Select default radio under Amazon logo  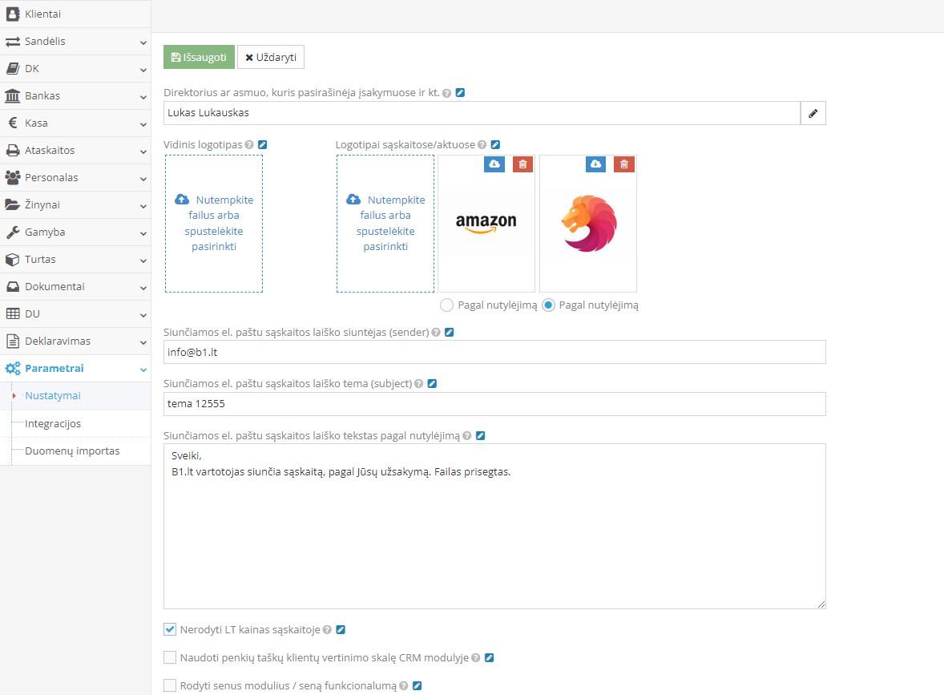pos(446,305)
